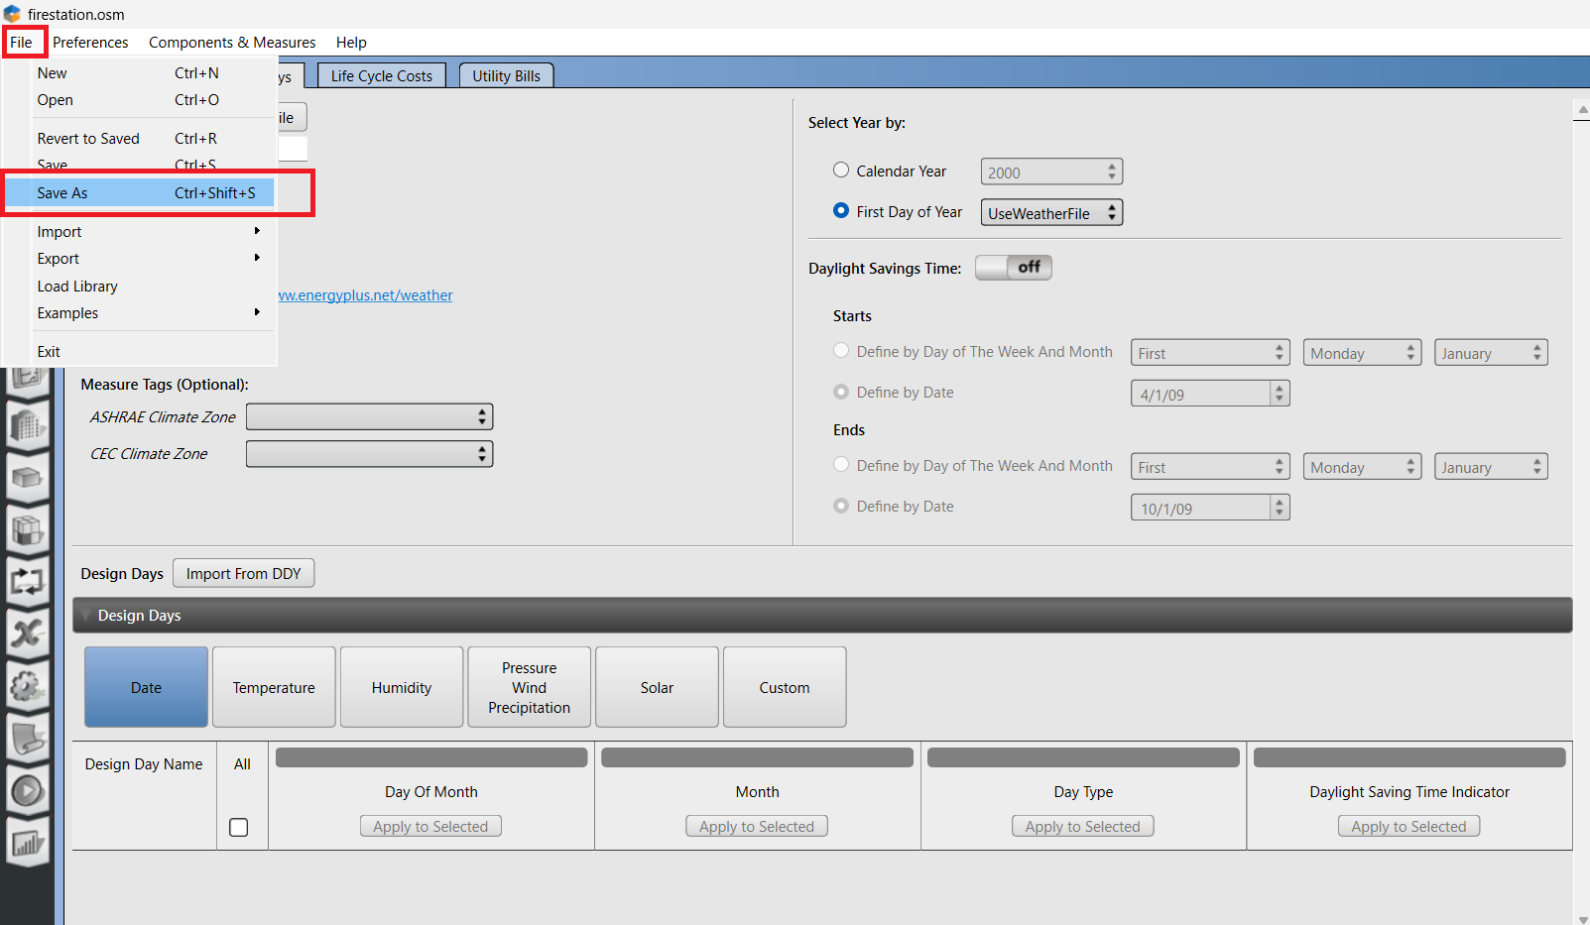The width and height of the screenshot is (1590, 925).
Task: Click the Ends date 10/1/09 stepper arrows
Action: (1280, 509)
